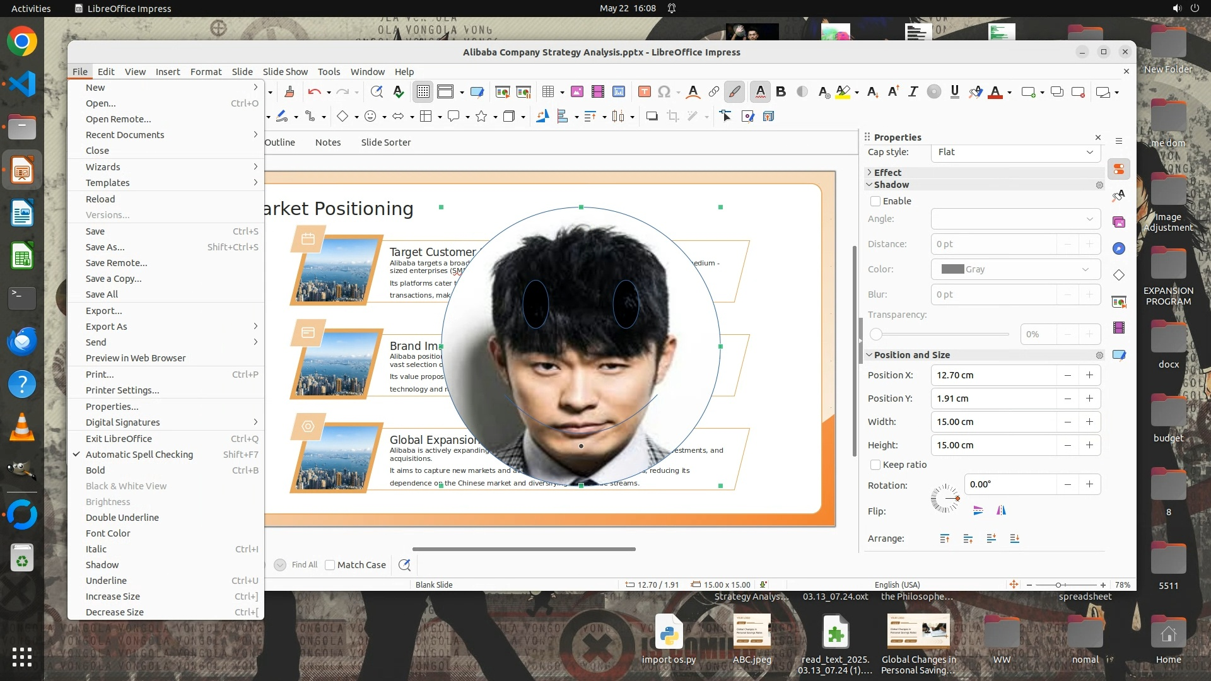Increase Width with the plus button

[1089, 422]
